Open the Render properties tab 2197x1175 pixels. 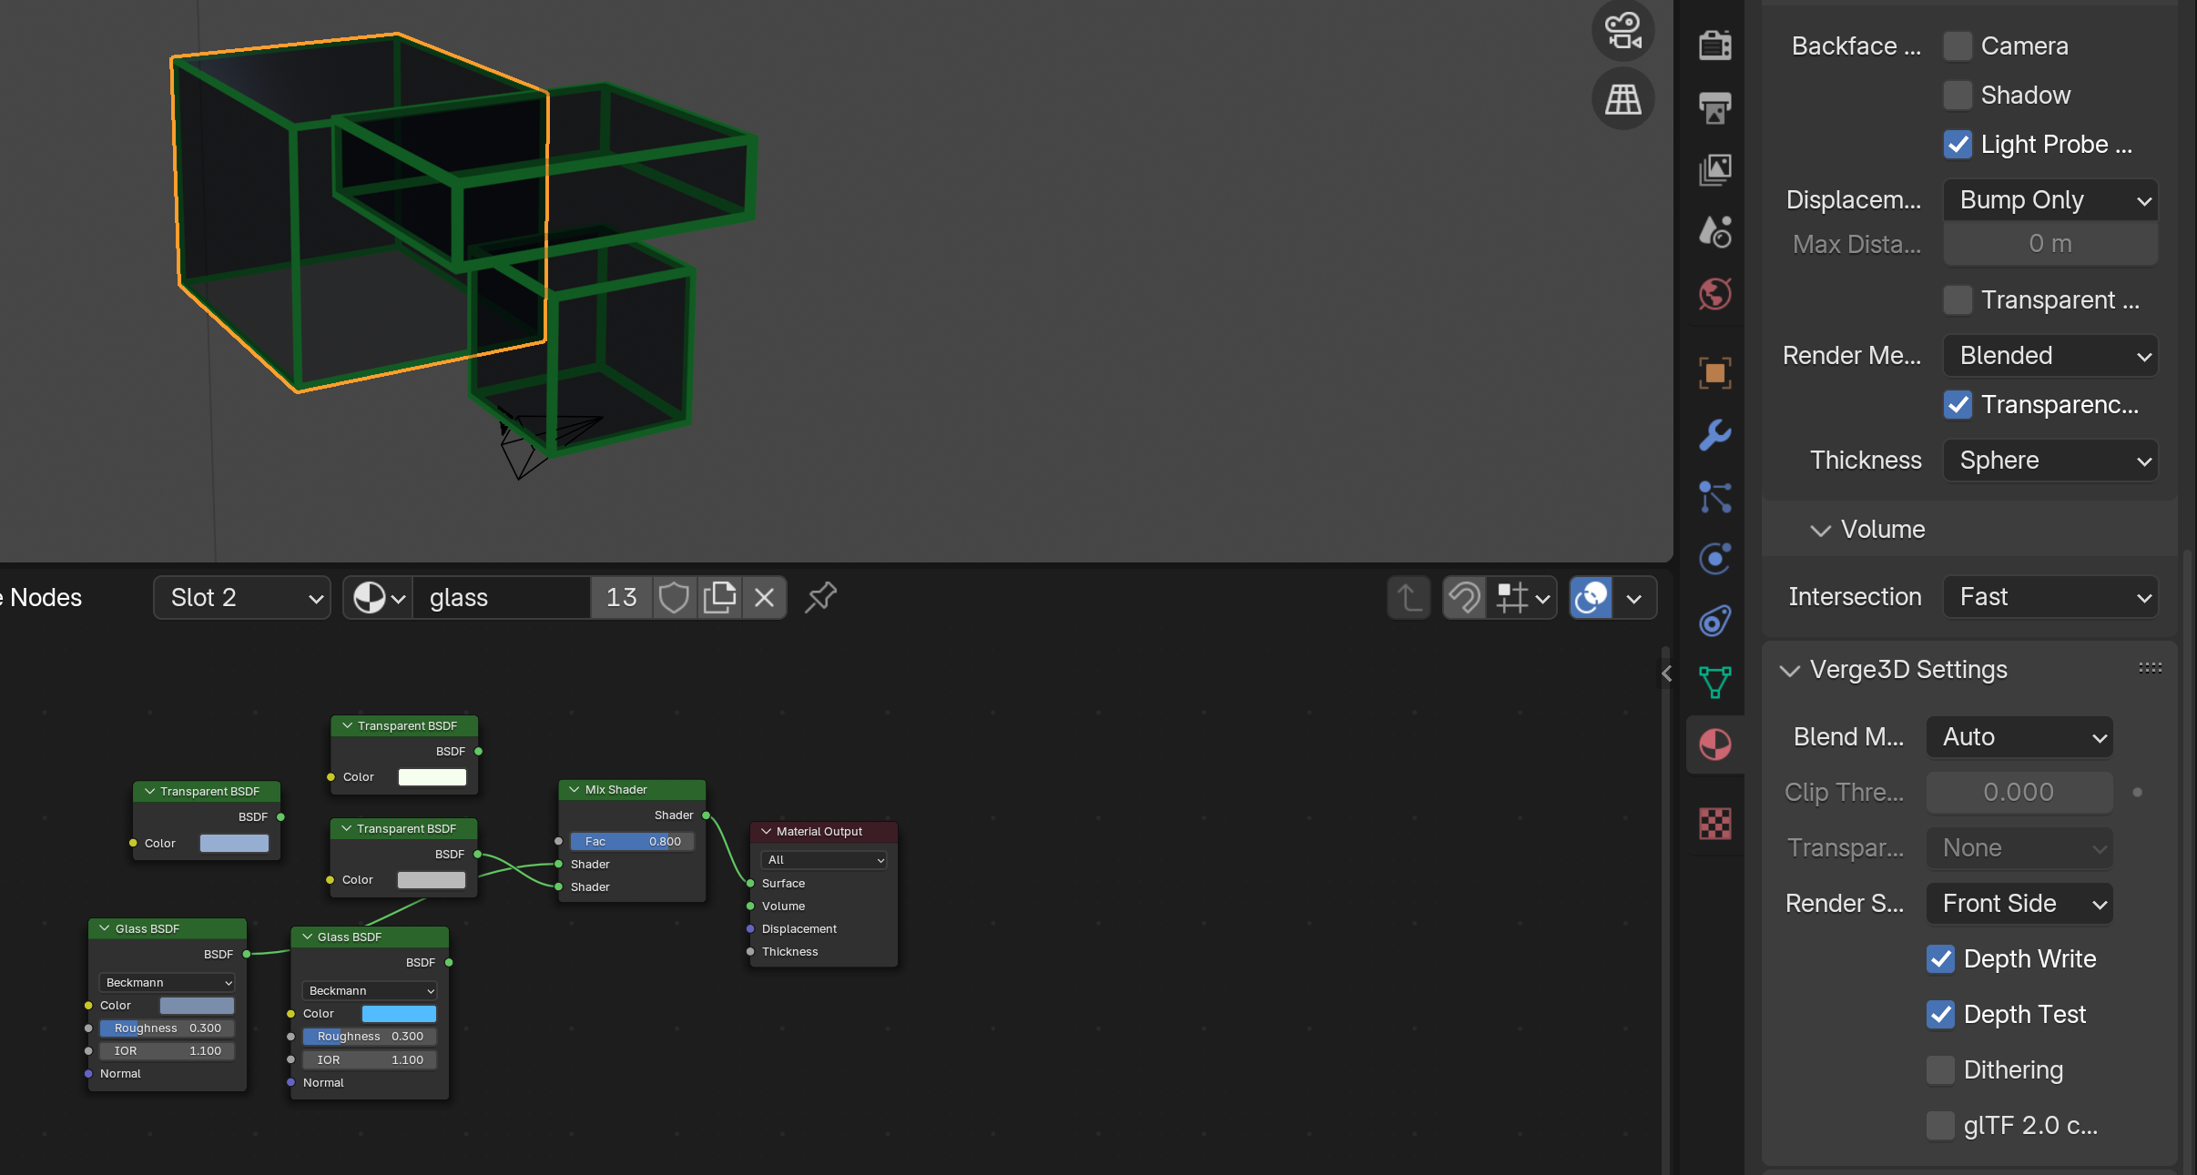[x=1715, y=45]
